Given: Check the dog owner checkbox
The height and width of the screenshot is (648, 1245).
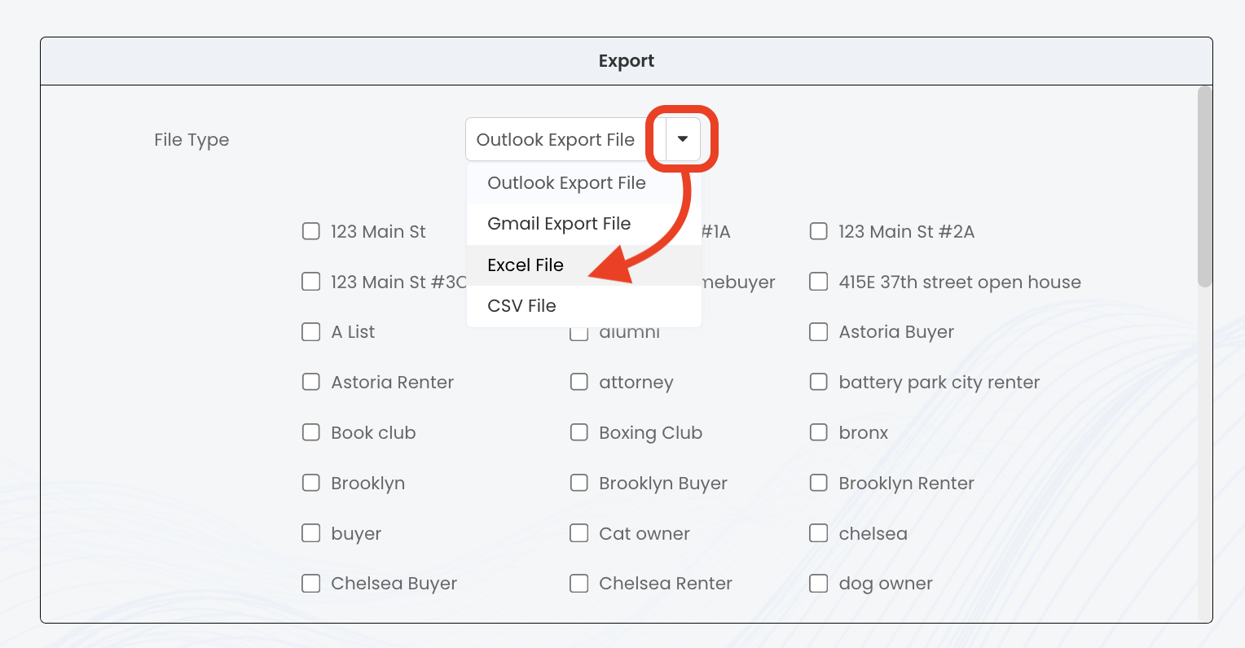Looking at the screenshot, I should [819, 584].
